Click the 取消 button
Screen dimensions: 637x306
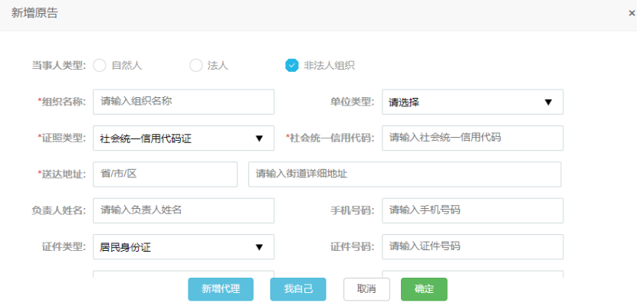point(366,289)
